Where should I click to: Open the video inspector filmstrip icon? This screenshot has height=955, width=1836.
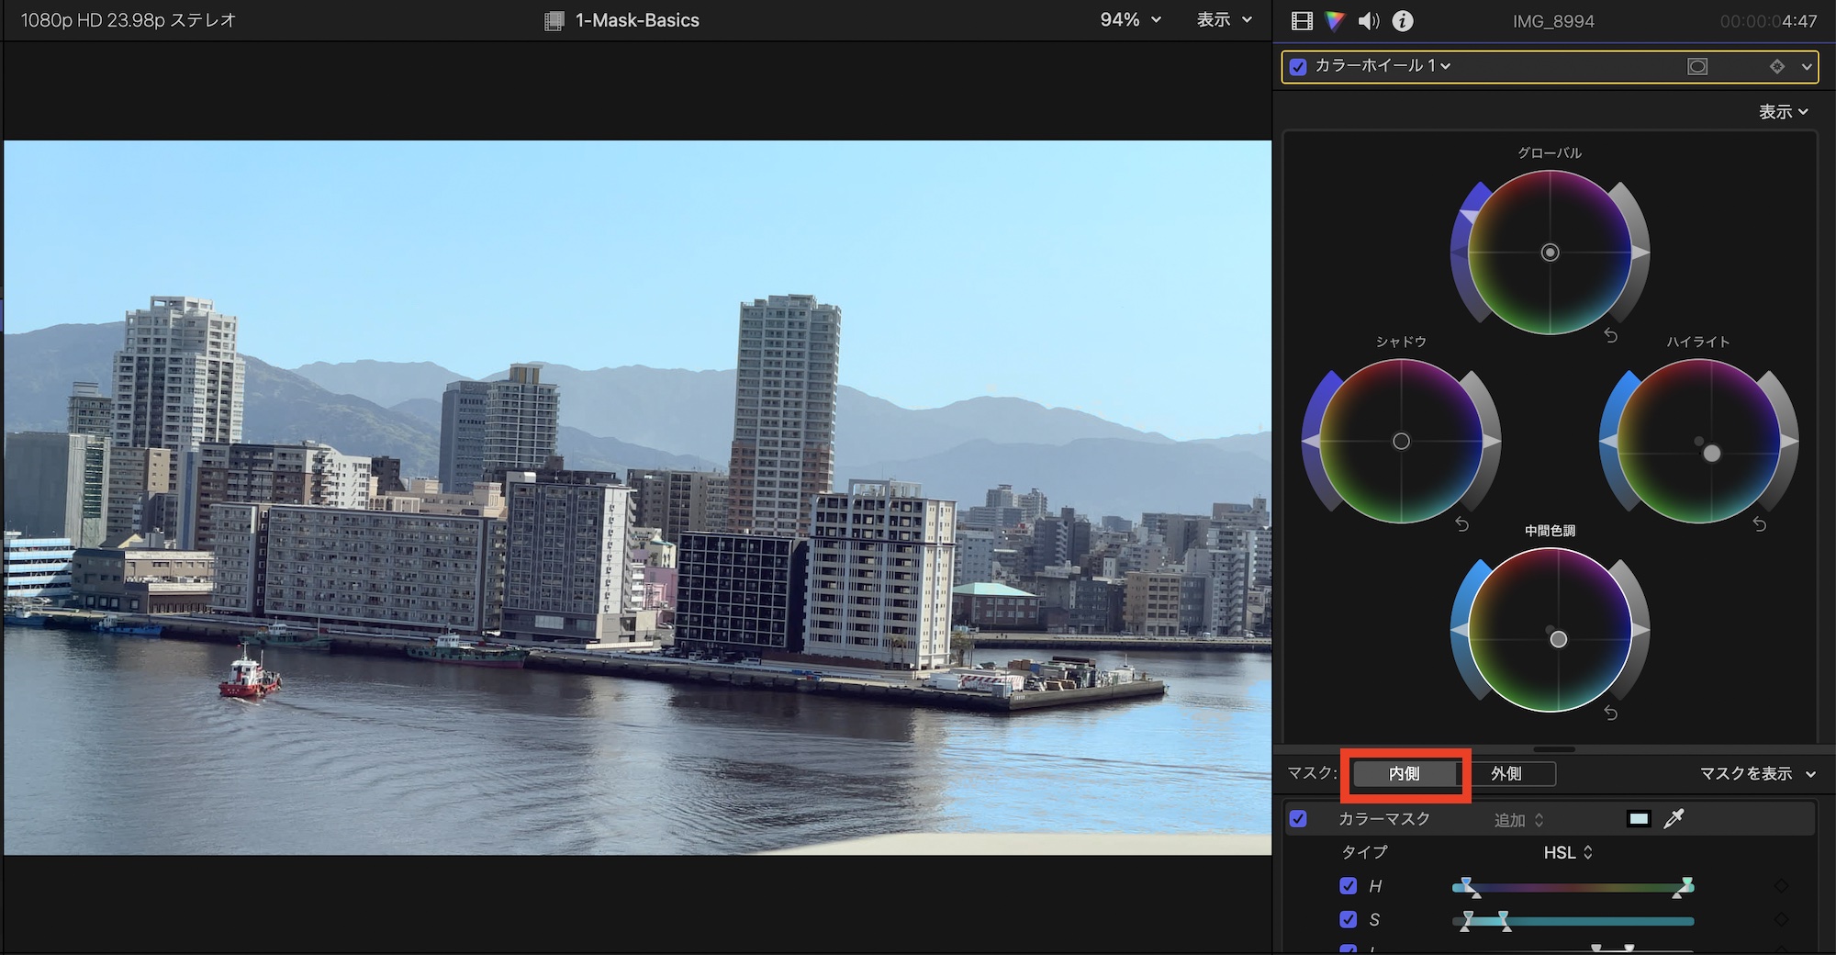(1301, 21)
